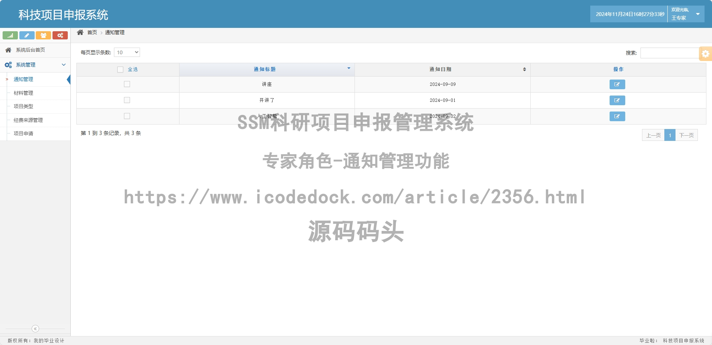Viewport: 712px width, 345px height.
Task: Click the 开讲了 title cell
Action: point(267,100)
